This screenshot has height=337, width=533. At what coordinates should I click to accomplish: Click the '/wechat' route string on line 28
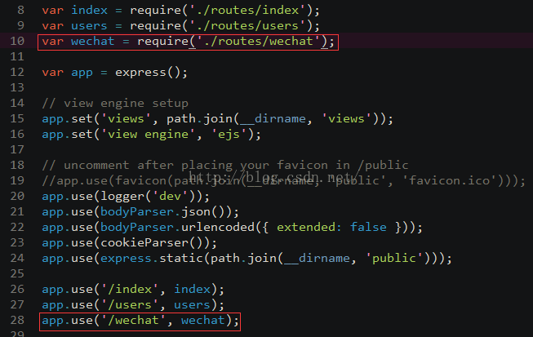point(133,321)
